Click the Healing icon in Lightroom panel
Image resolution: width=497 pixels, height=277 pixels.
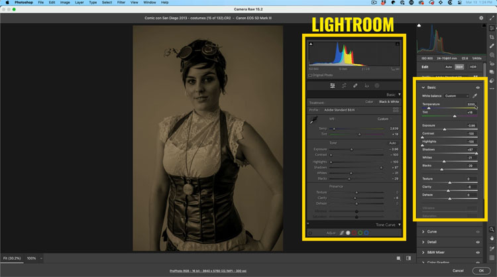point(355,85)
